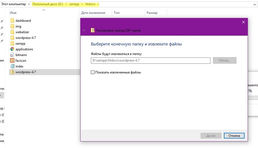
Task: Click the back arrow in extraction wizard
Action: [84, 30]
